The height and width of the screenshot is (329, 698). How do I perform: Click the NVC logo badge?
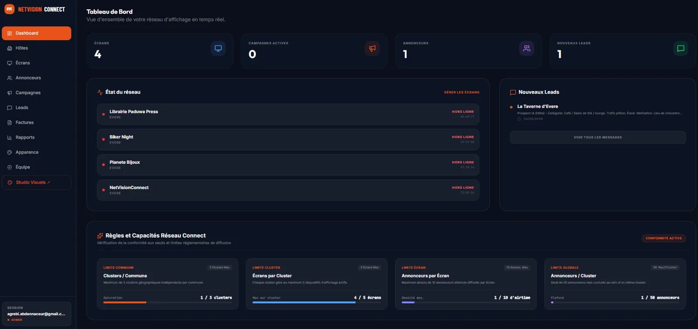tap(9, 9)
